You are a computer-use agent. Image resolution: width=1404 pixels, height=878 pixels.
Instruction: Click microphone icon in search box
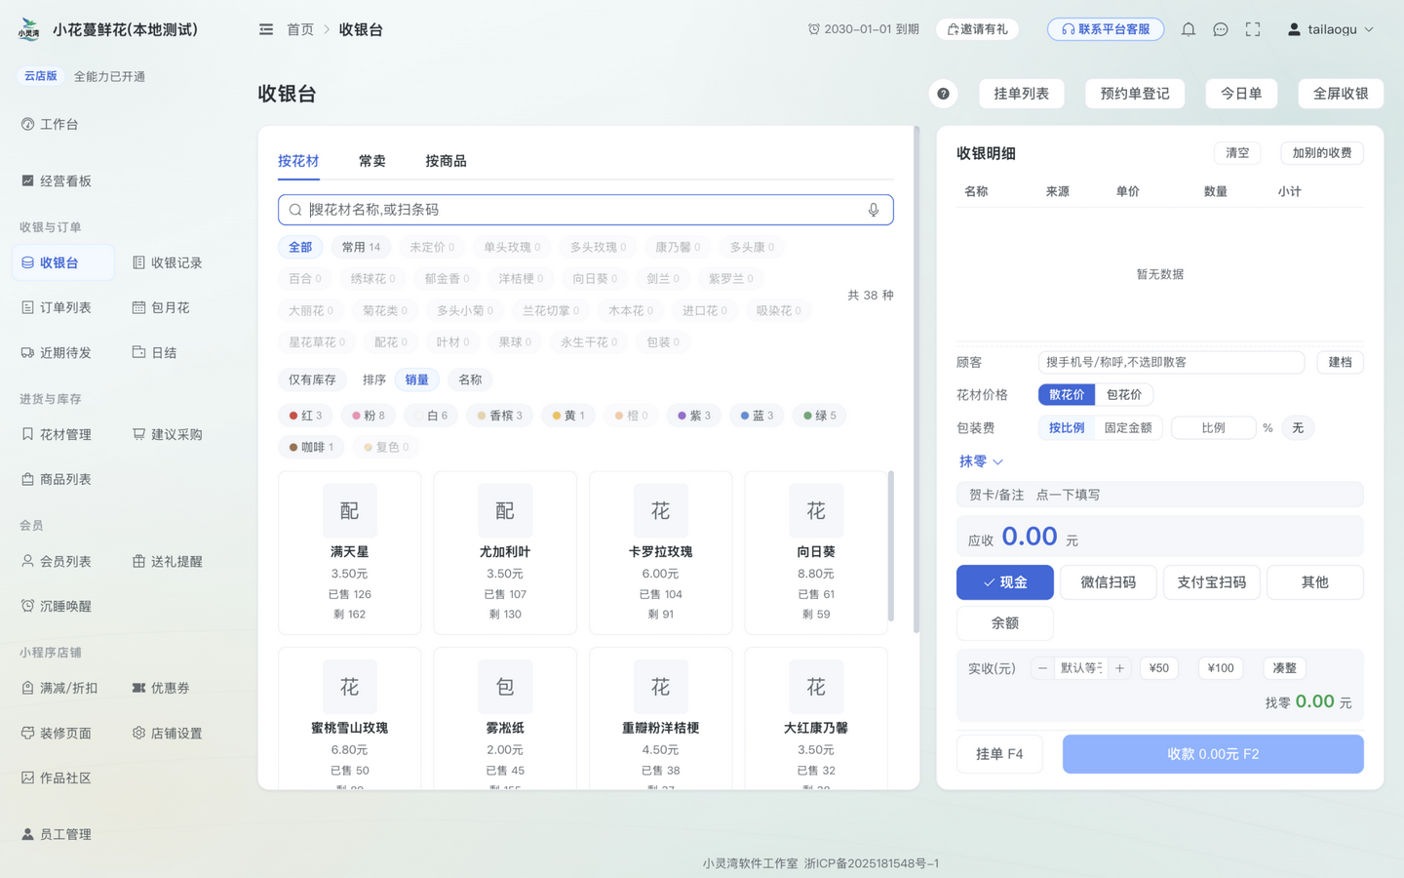[x=874, y=210]
